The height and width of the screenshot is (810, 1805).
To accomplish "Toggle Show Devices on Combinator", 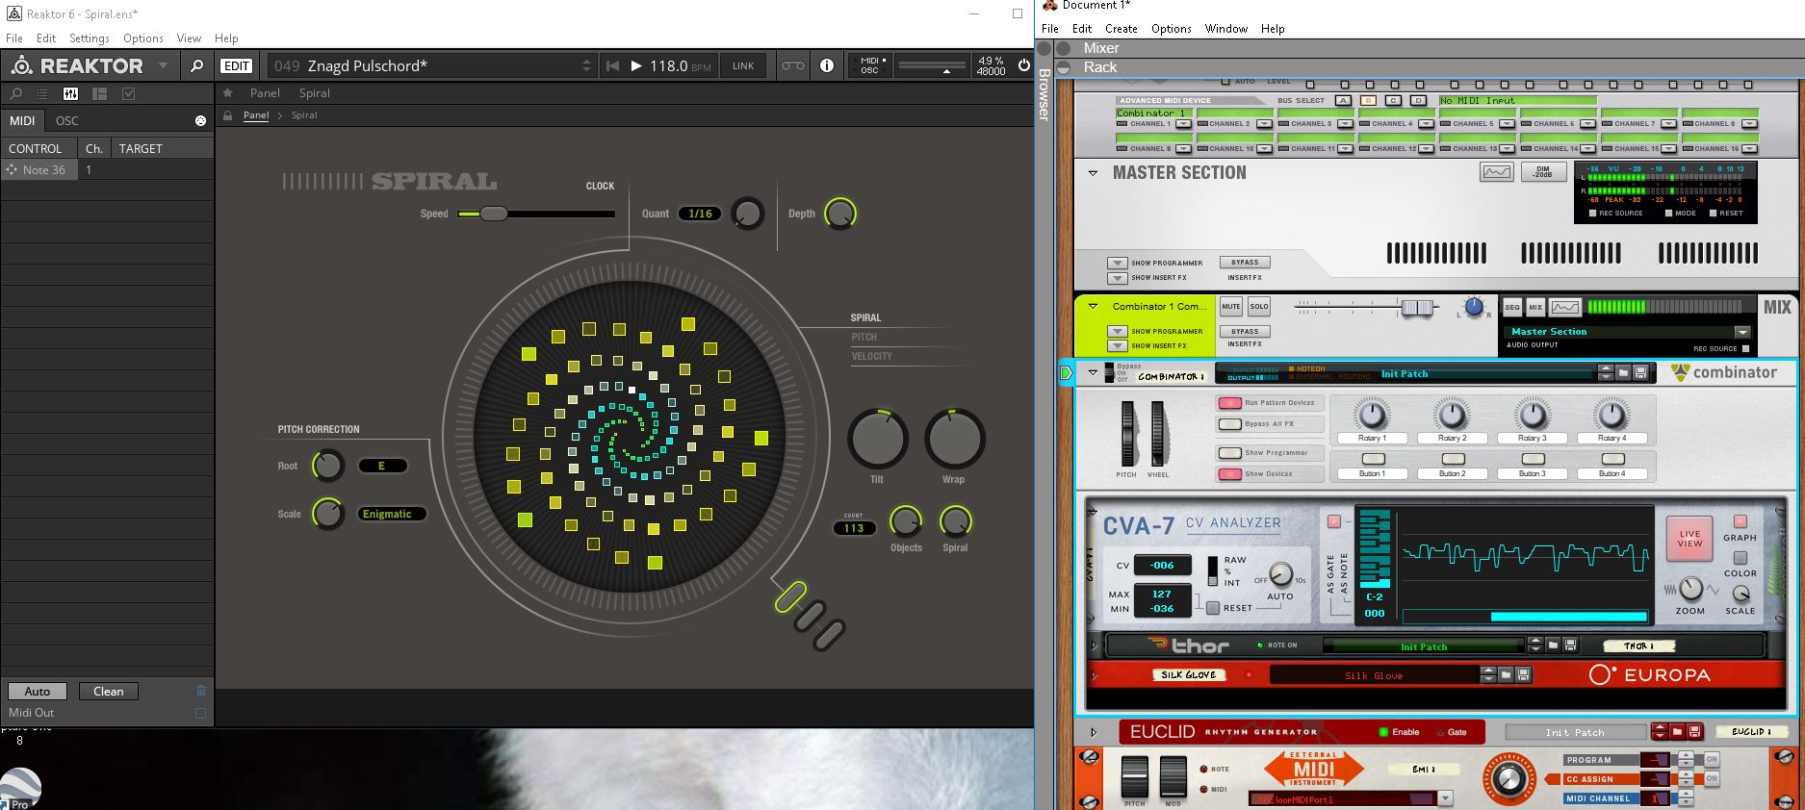I will [1229, 473].
